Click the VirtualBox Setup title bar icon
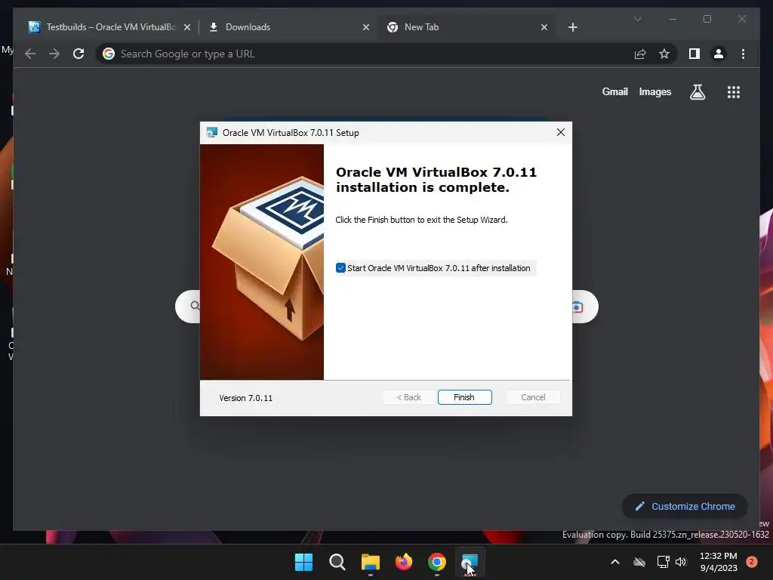Screen dimensions: 773x580 pyautogui.click(x=212, y=132)
